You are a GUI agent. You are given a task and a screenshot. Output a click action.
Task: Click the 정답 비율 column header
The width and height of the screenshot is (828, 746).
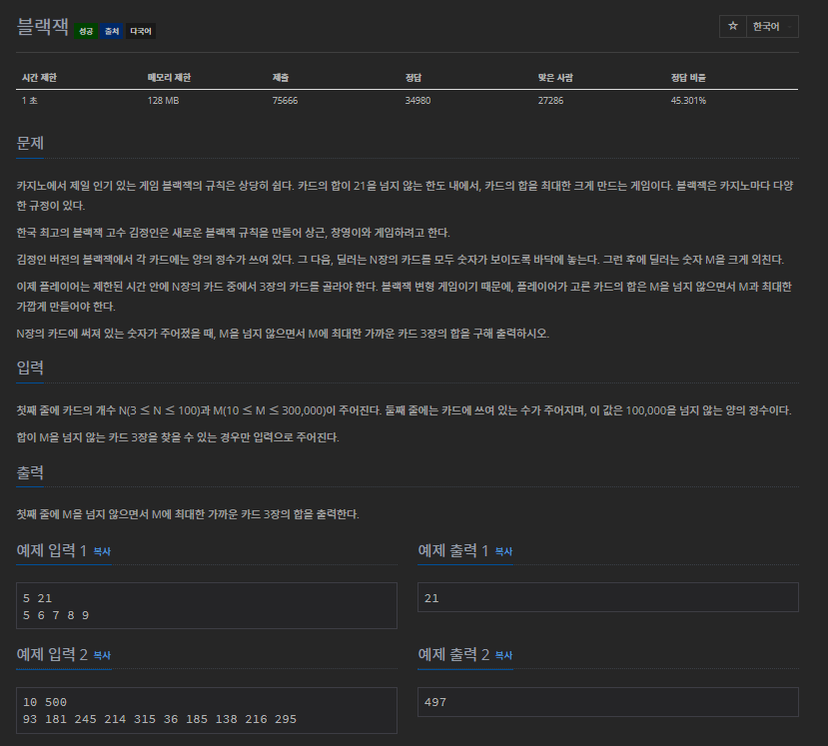(688, 78)
